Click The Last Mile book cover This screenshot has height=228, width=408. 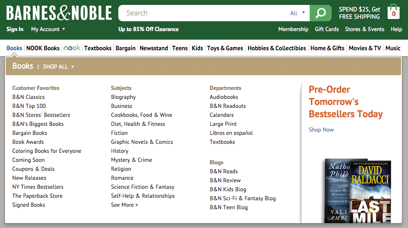[370, 192]
